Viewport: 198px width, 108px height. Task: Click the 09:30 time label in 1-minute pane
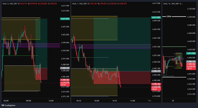[x=79, y=101]
